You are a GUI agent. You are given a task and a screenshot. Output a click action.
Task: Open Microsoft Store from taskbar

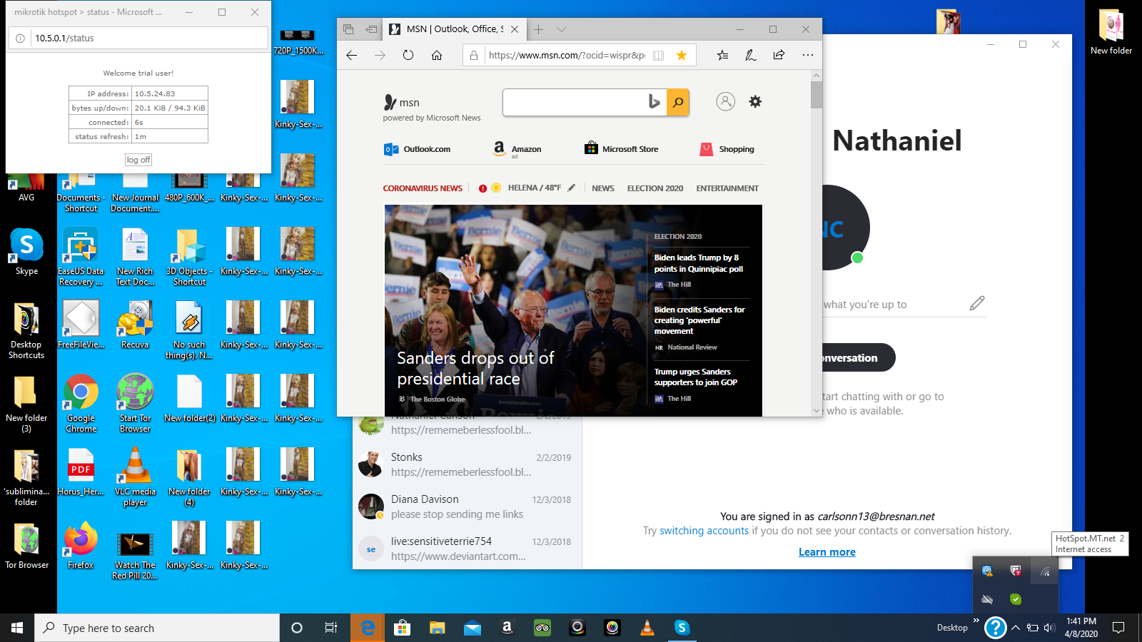pos(403,628)
